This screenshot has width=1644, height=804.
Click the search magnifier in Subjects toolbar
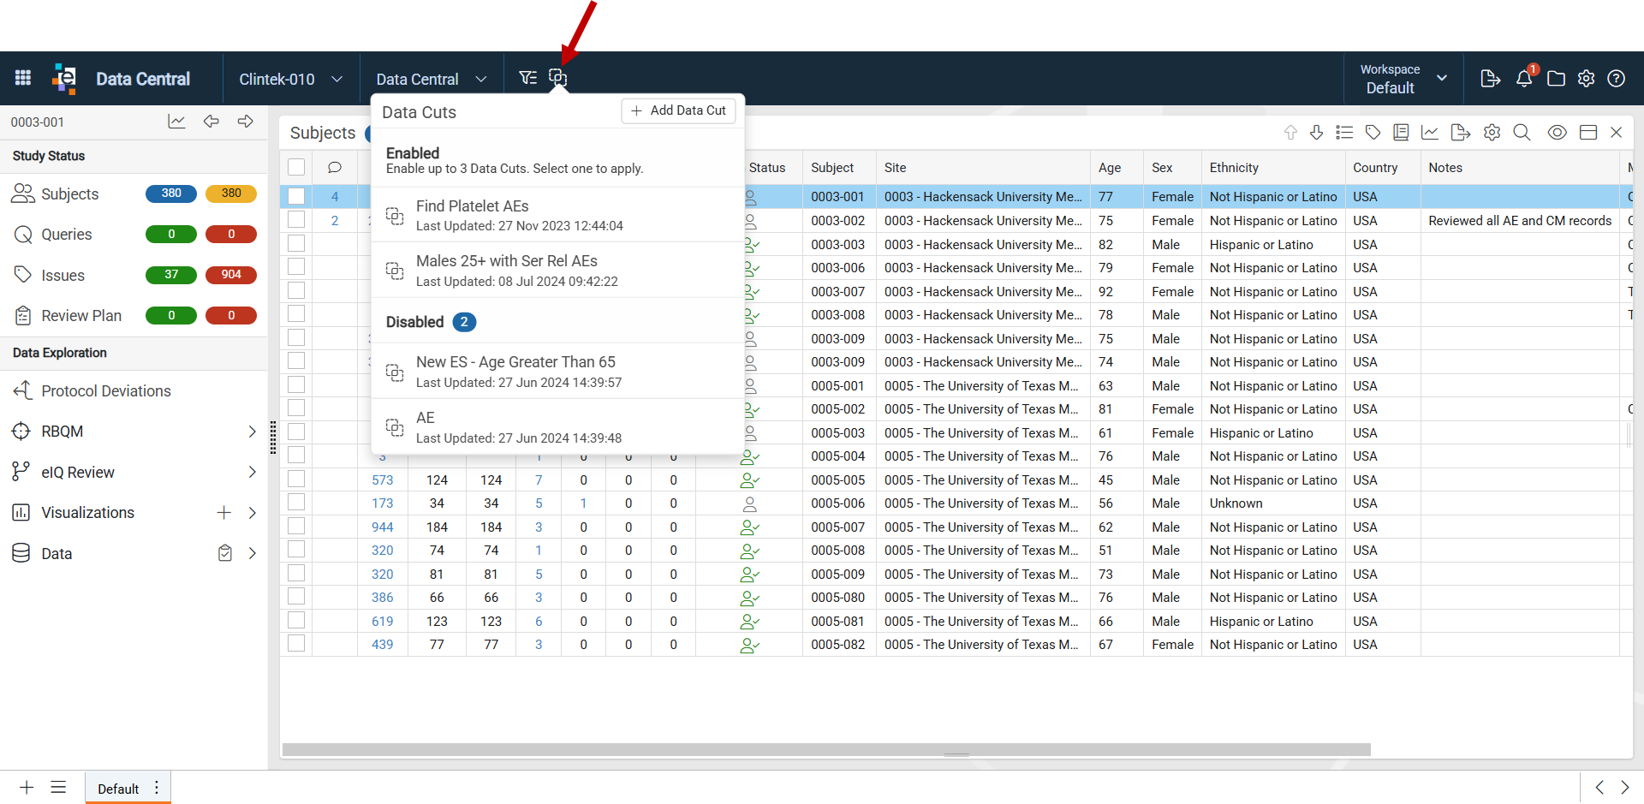pos(1522,133)
